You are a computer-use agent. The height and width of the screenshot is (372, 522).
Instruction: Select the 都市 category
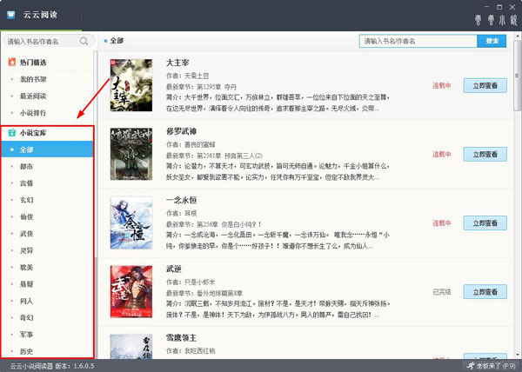(x=27, y=167)
